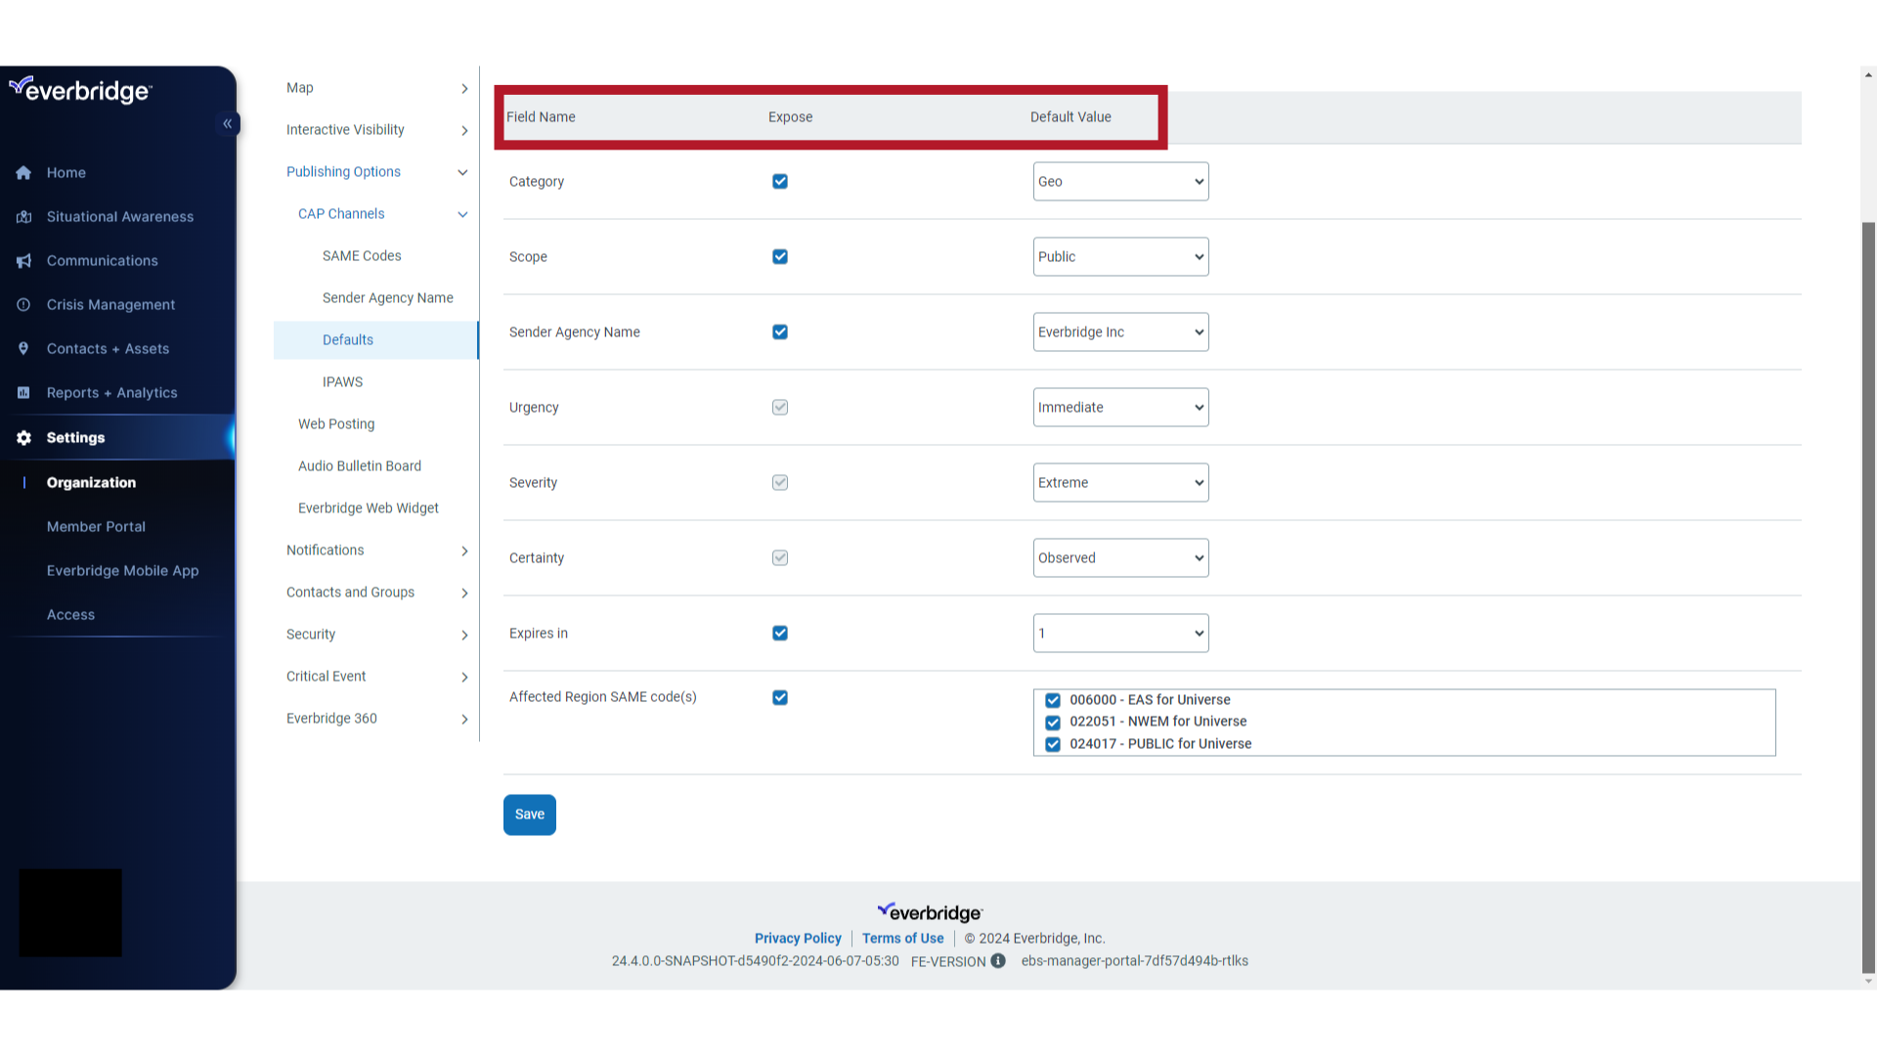Click the Contacts + Assets pin icon
Image resolution: width=1877 pixels, height=1056 pixels.
(23, 348)
